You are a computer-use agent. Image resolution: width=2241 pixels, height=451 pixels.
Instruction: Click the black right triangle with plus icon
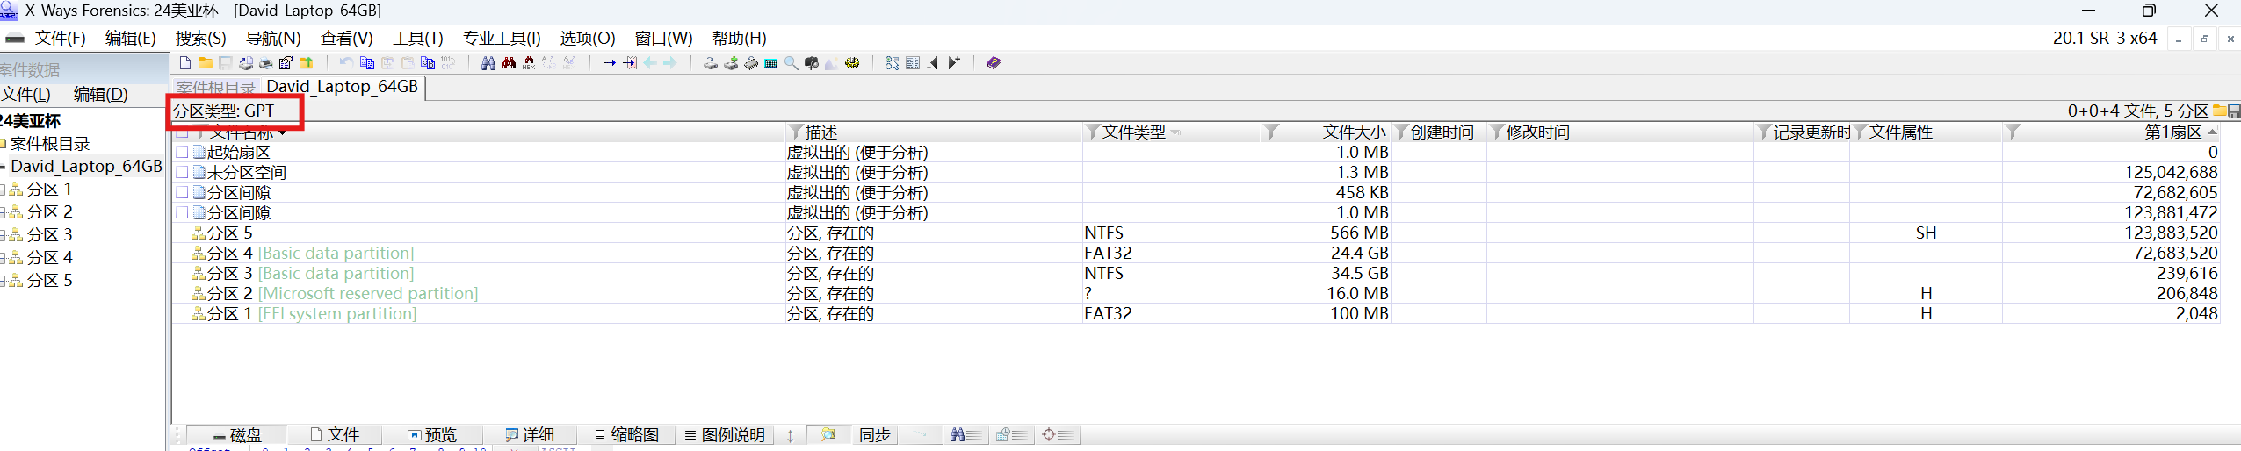954,62
